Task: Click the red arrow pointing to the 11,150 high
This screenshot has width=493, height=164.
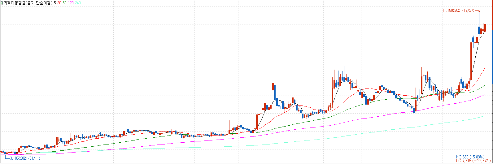Action: tap(477, 11)
